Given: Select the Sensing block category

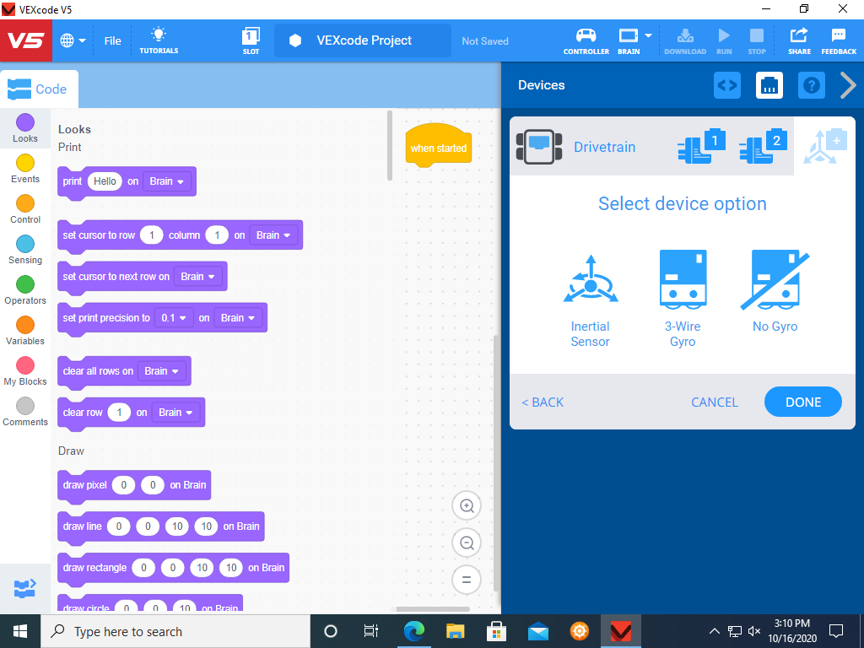Looking at the screenshot, I should coord(25,250).
